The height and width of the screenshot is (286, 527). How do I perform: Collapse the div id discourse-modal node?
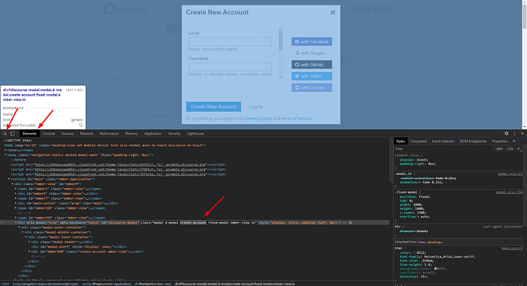tap(16, 223)
